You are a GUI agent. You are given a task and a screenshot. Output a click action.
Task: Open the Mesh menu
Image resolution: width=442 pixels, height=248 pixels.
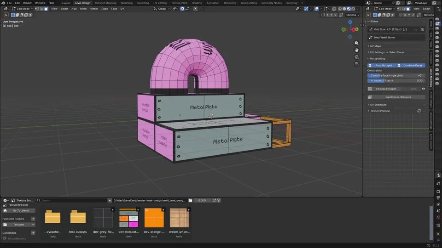click(x=83, y=9)
